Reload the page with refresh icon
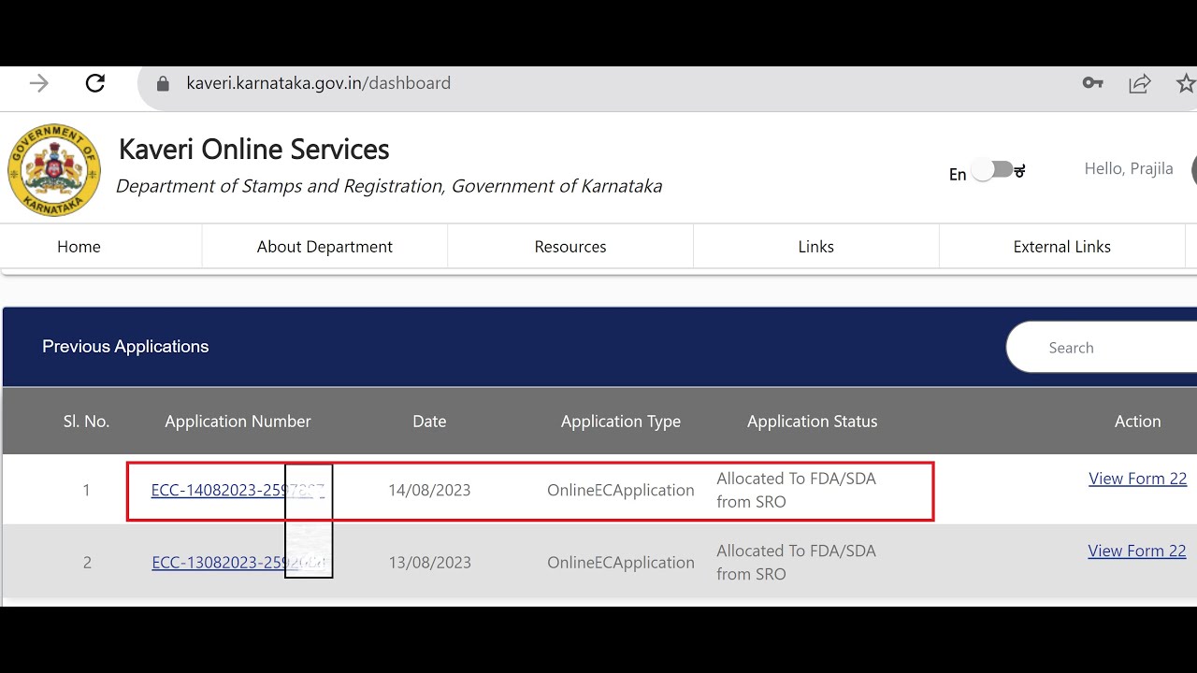 coord(95,83)
